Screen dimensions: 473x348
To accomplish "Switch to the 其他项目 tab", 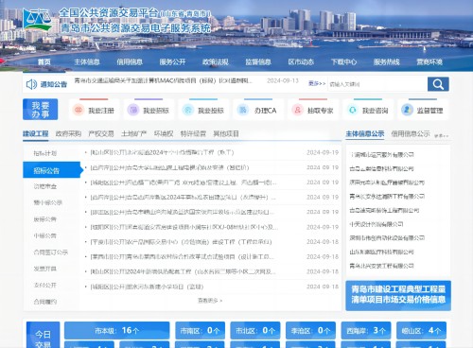I will pyautogui.click(x=226, y=133).
